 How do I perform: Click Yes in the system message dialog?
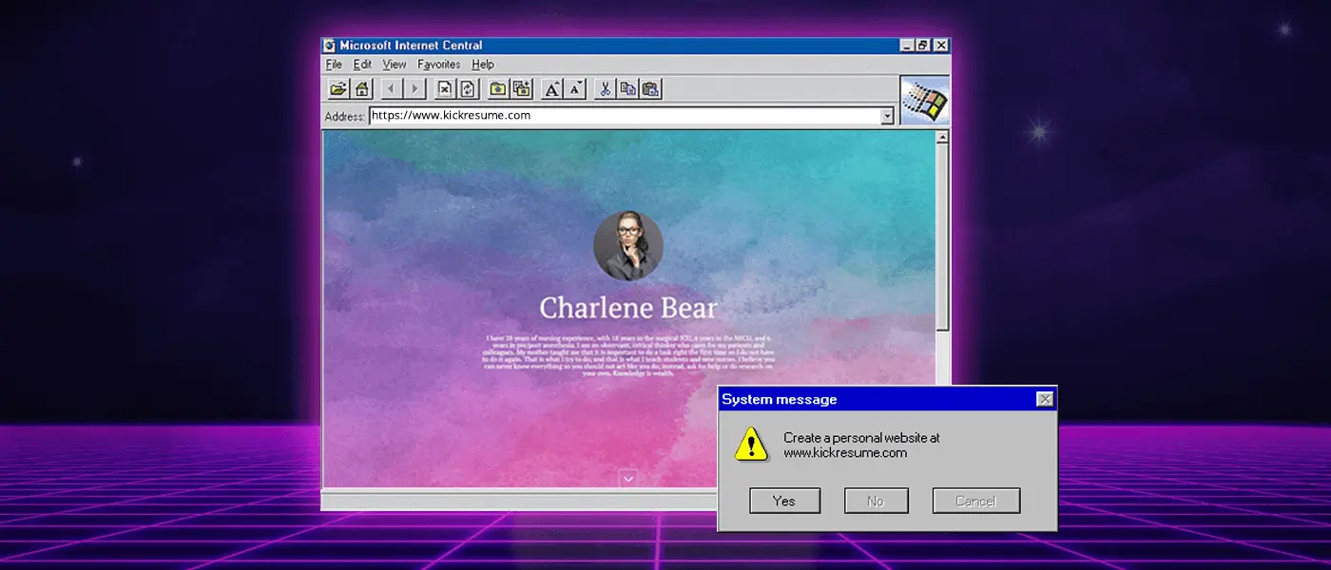tap(784, 500)
